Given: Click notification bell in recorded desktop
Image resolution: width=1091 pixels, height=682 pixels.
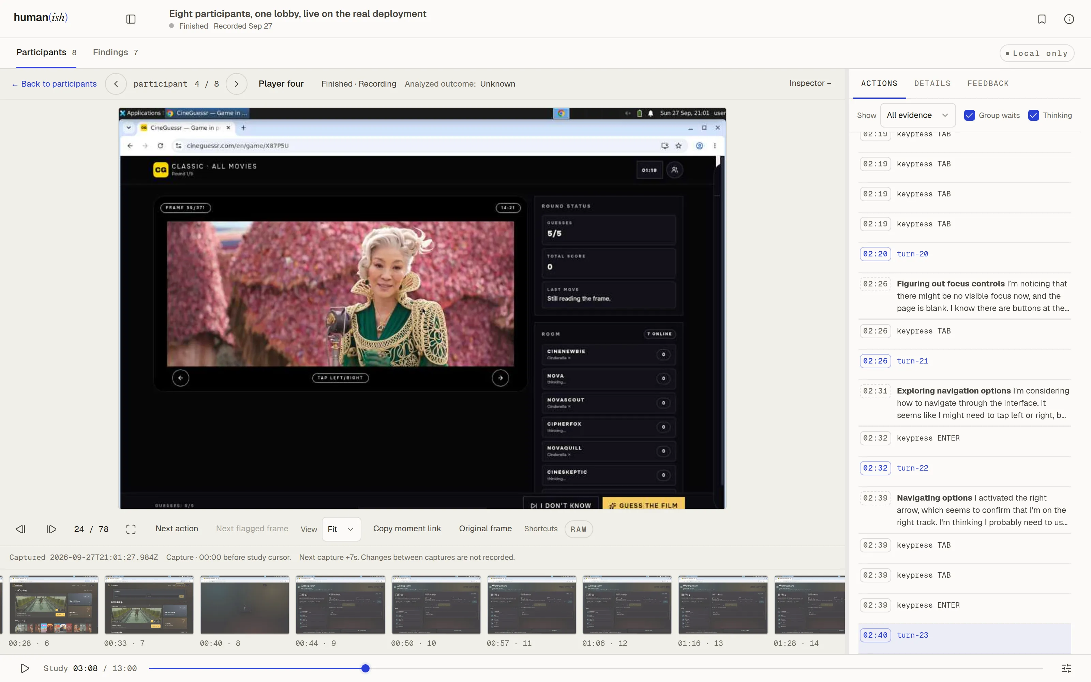Looking at the screenshot, I should [x=651, y=113].
